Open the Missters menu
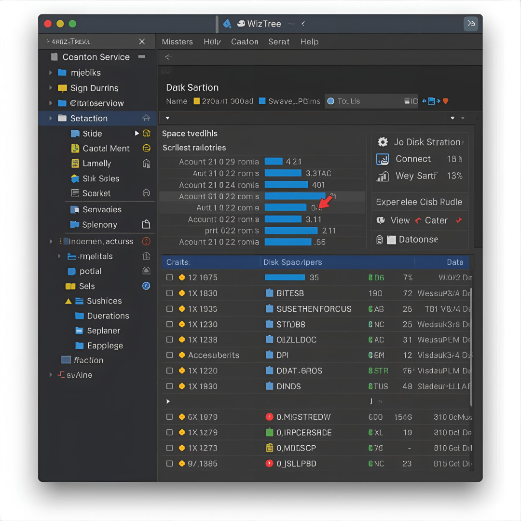521x521 pixels. [177, 41]
